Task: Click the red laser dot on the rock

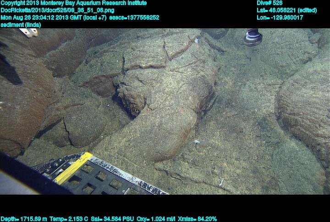Action: 149,111
